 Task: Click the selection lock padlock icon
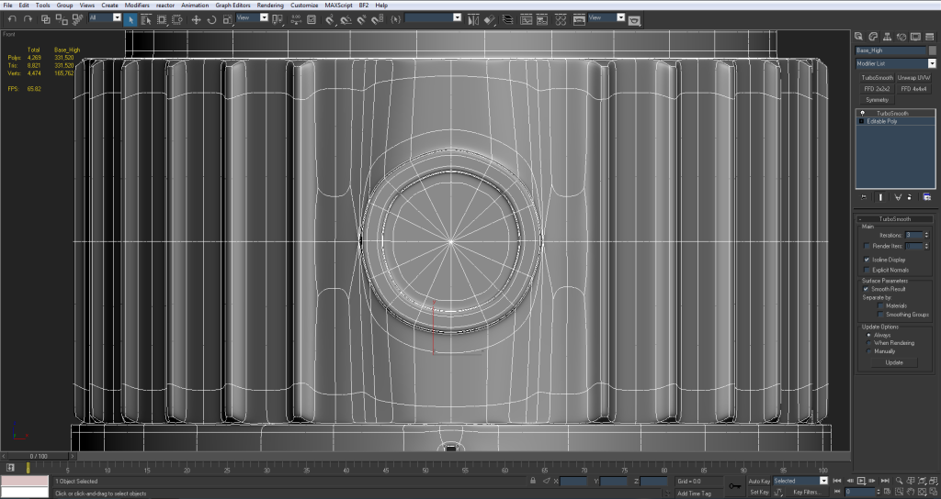533,481
